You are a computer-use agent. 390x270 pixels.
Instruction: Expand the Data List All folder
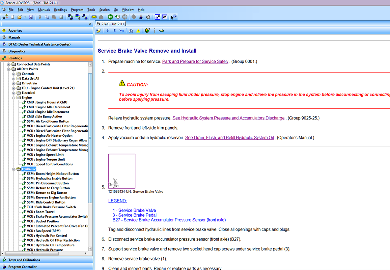point(14,79)
